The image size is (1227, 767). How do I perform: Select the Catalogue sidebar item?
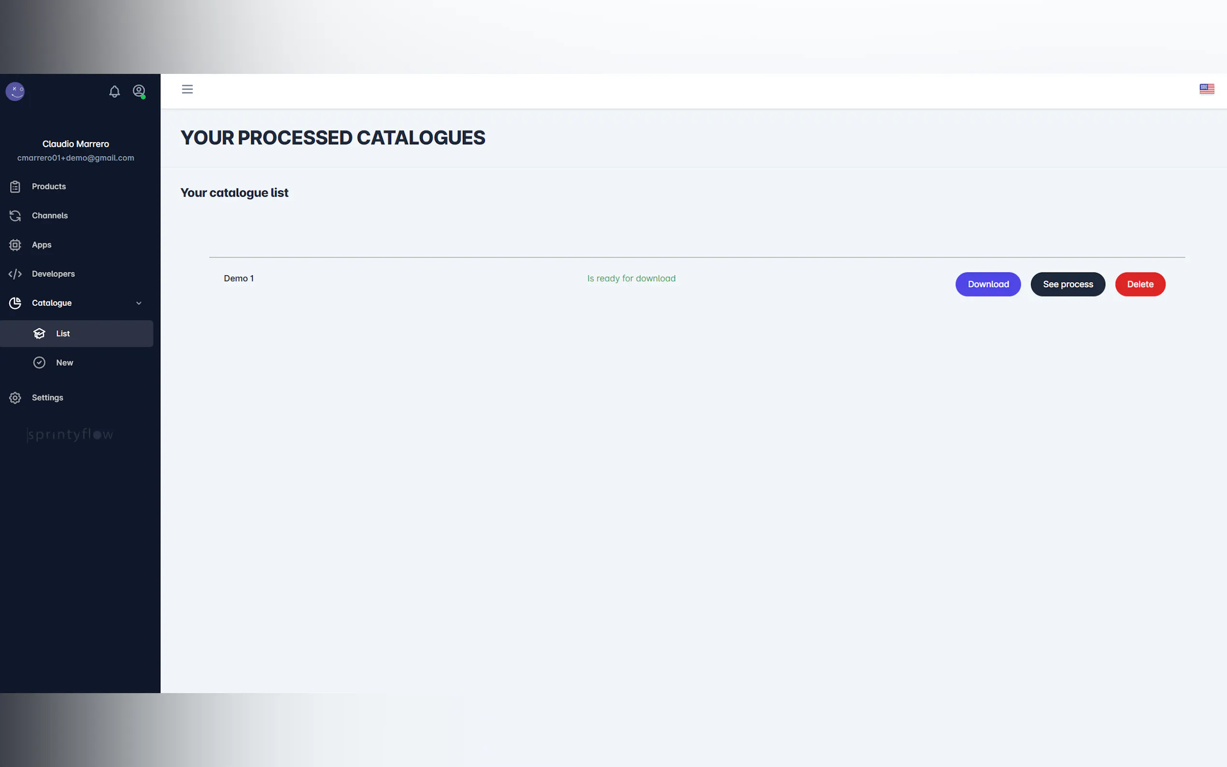pos(52,303)
